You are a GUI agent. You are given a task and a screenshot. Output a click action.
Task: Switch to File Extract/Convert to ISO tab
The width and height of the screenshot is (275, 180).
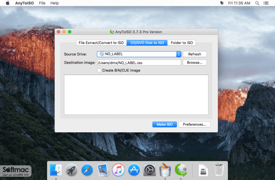point(101,43)
